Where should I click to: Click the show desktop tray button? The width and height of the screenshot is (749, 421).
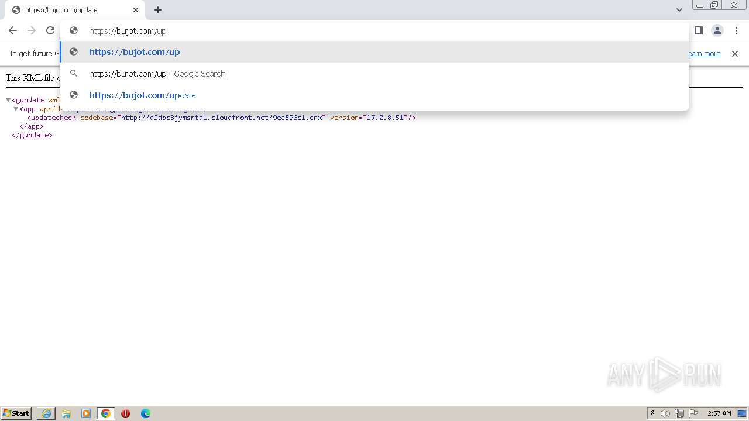tap(743, 413)
